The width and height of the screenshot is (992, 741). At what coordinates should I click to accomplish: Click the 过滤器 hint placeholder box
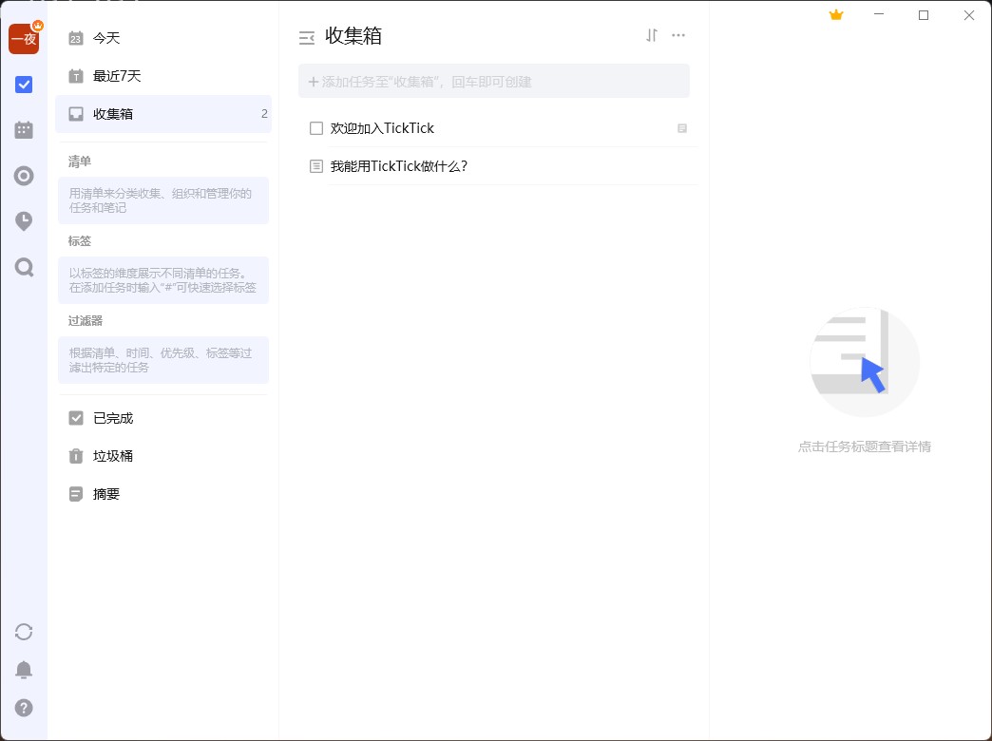[163, 360]
